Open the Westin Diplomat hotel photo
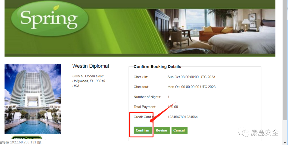Image resolution: width=288 pixels, height=145 pixels. [x=33, y=99]
